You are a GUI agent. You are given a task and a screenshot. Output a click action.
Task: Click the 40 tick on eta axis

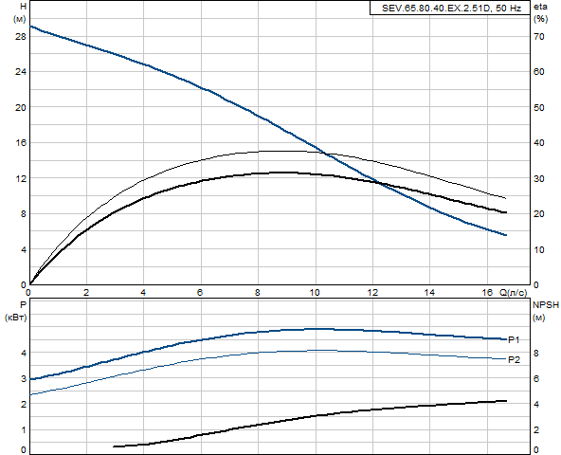(539, 143)
